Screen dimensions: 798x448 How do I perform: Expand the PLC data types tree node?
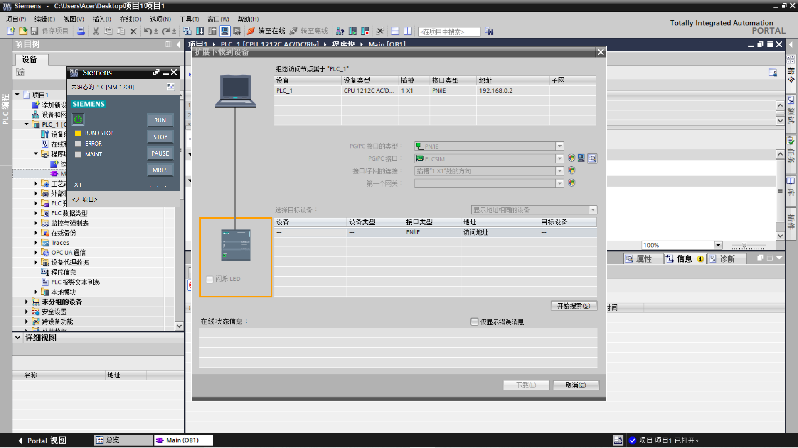[36, 213]
